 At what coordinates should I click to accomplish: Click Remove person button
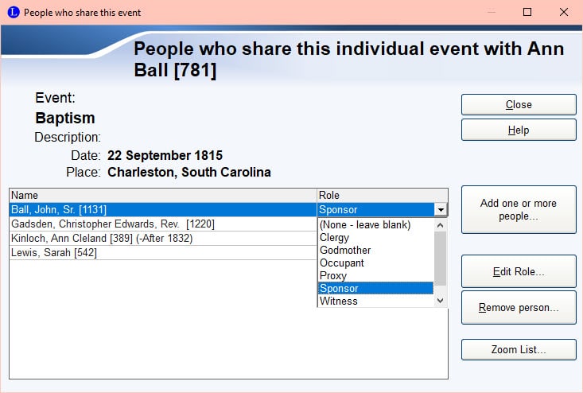pyautogui.click(x=518, y=308)
